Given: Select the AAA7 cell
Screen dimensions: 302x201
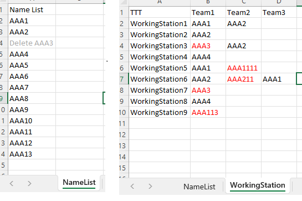Looking at the screenshot, I should click(x=32, y=87).
